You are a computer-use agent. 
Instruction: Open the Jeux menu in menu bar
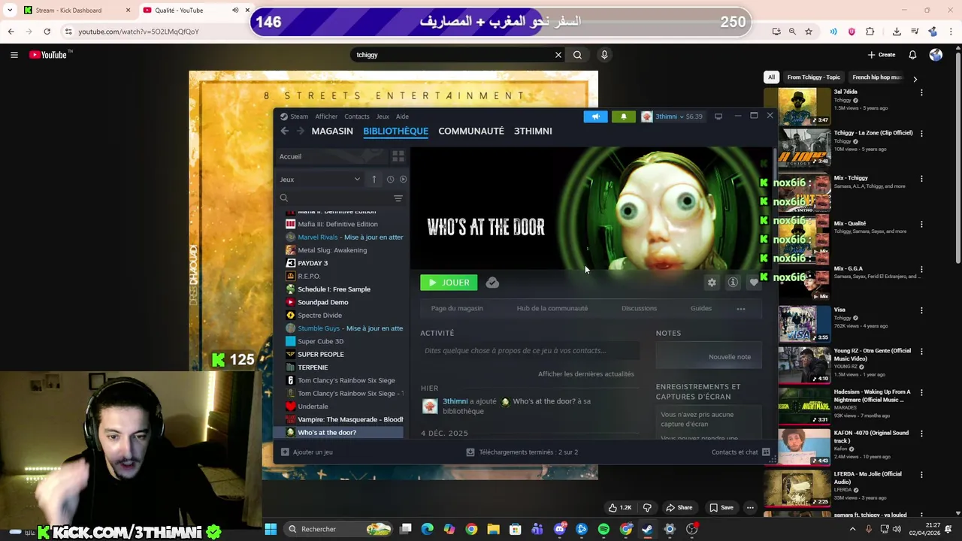coord(383,116)
